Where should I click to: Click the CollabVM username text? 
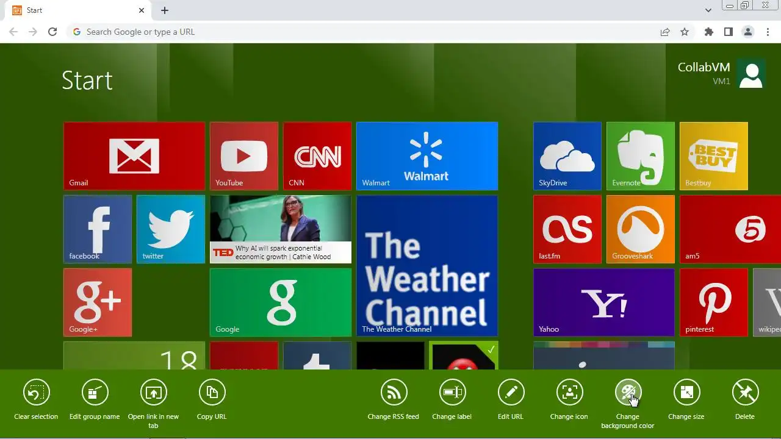click(x=704, y=68)
